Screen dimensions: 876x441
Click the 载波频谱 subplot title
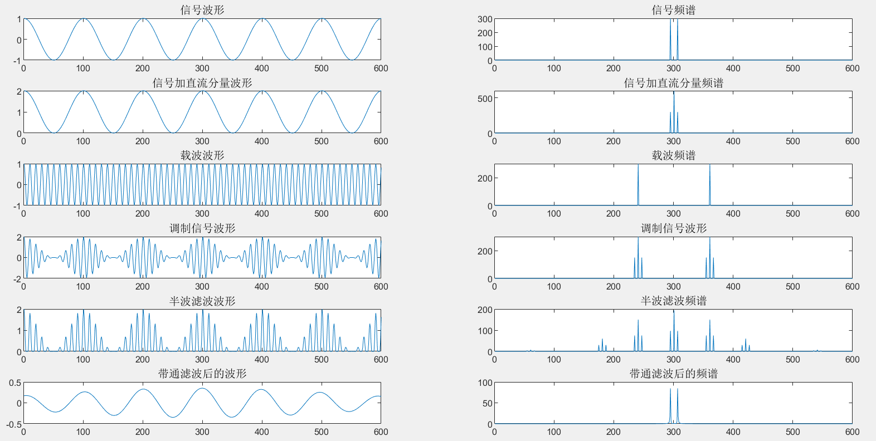[x=674, y=155]
